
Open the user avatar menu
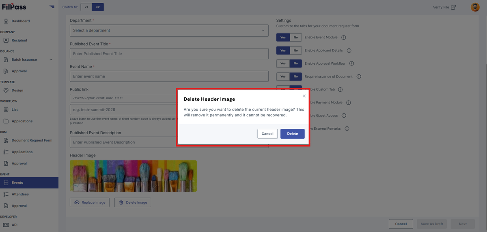coord(475,7)
